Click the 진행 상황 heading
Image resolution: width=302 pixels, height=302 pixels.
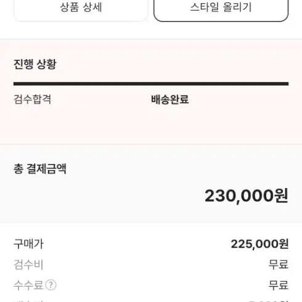[x=35, y=64]
